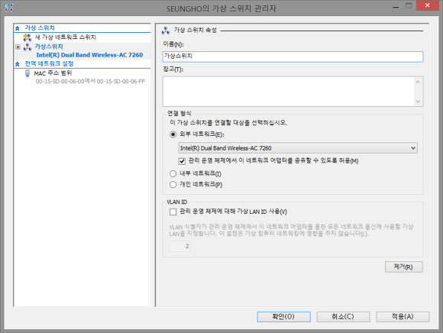Click the greyed VLAN identifier description text

click(x=291, y=230)
